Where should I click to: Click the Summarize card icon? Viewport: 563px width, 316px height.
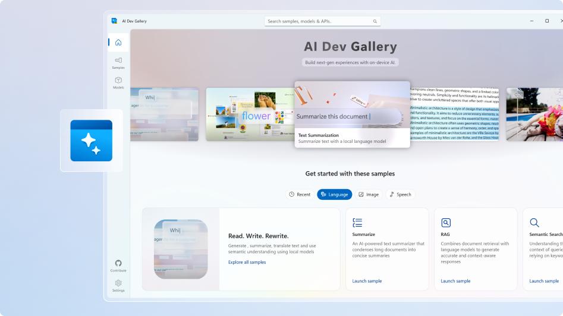(357, 223)
